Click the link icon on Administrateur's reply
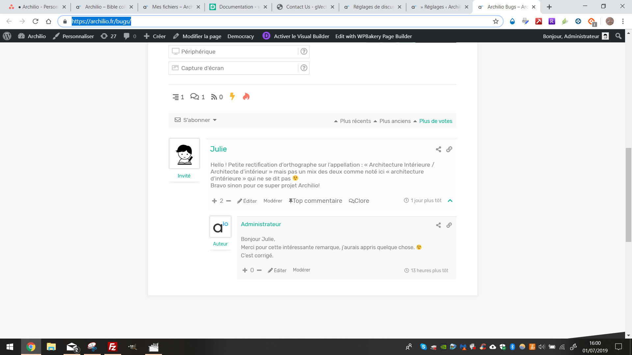This screenshot has width=632, height=355. point(449,225)
